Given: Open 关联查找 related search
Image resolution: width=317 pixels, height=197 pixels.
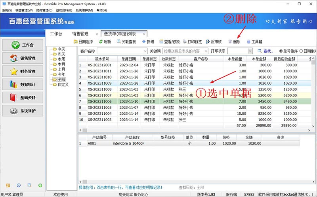Looking at the screenshot, I should pos(126,42).
